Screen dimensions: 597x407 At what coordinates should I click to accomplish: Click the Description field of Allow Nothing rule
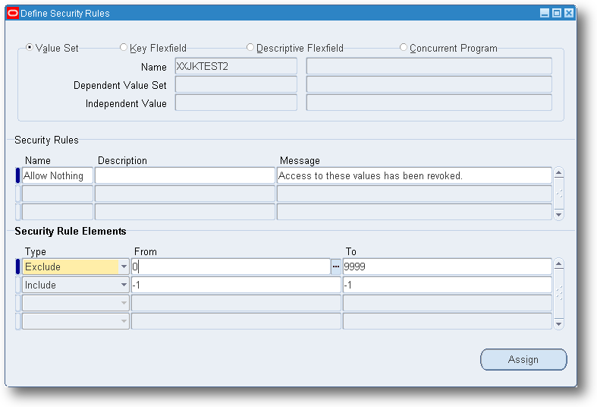184,175
